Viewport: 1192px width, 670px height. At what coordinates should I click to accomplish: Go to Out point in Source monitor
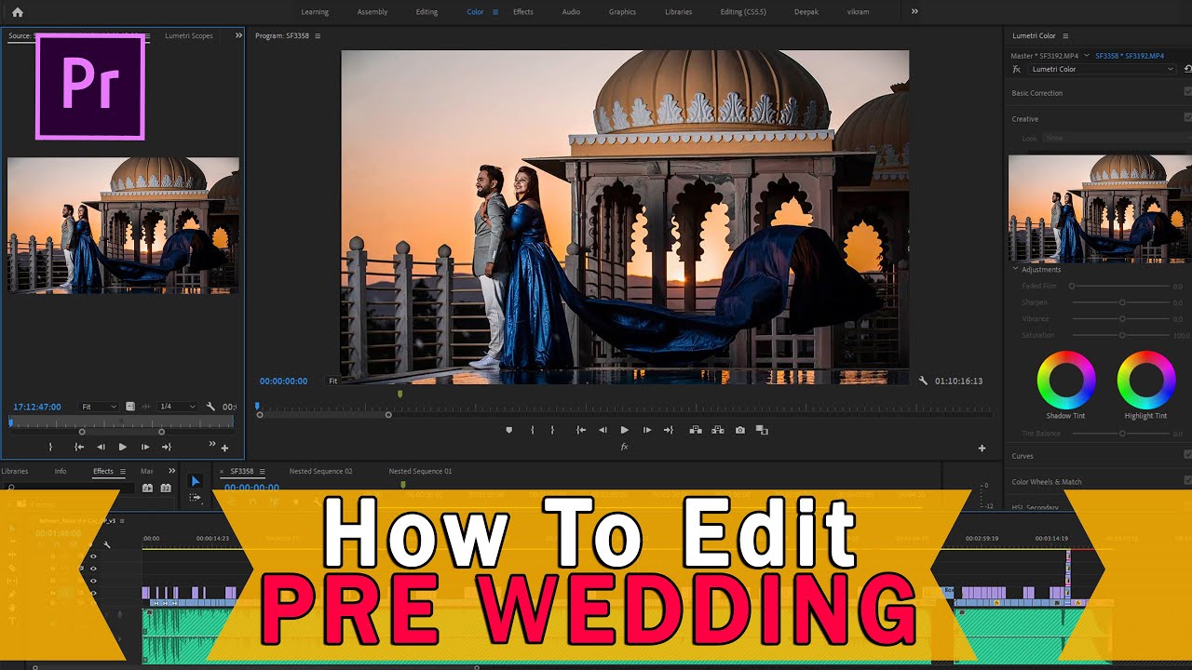(166, 447)
